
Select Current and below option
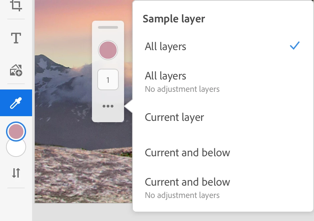click(x=223, y=153)
